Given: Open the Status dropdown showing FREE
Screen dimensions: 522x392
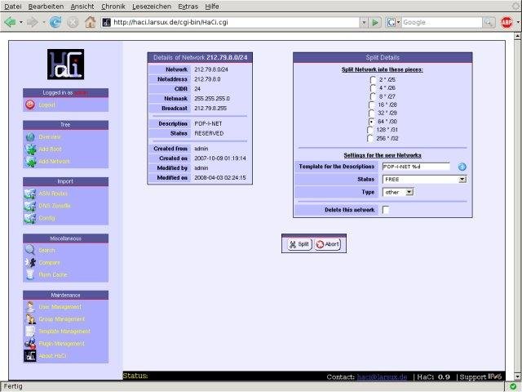Looking at the screenshot, I should click(x=424, y=180).
